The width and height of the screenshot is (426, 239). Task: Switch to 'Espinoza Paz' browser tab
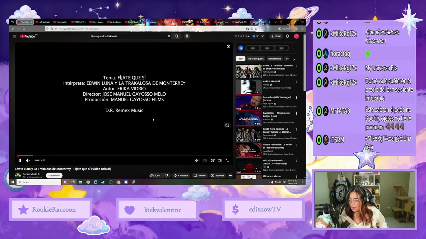click(60, 22)
